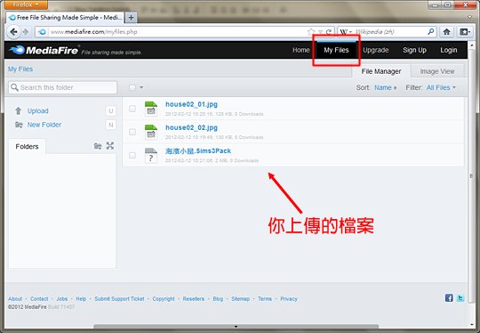The width and height of the screenshot is (480, 333).
Task: Open the house02_01.jpg file link
Action: tap(191, 104)
